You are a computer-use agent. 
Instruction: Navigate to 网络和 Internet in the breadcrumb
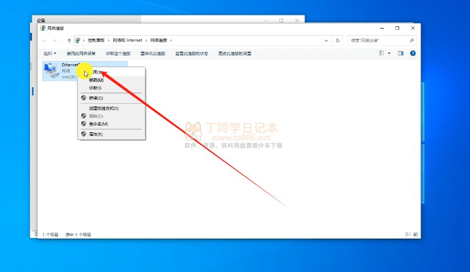(x=128, y=41)
